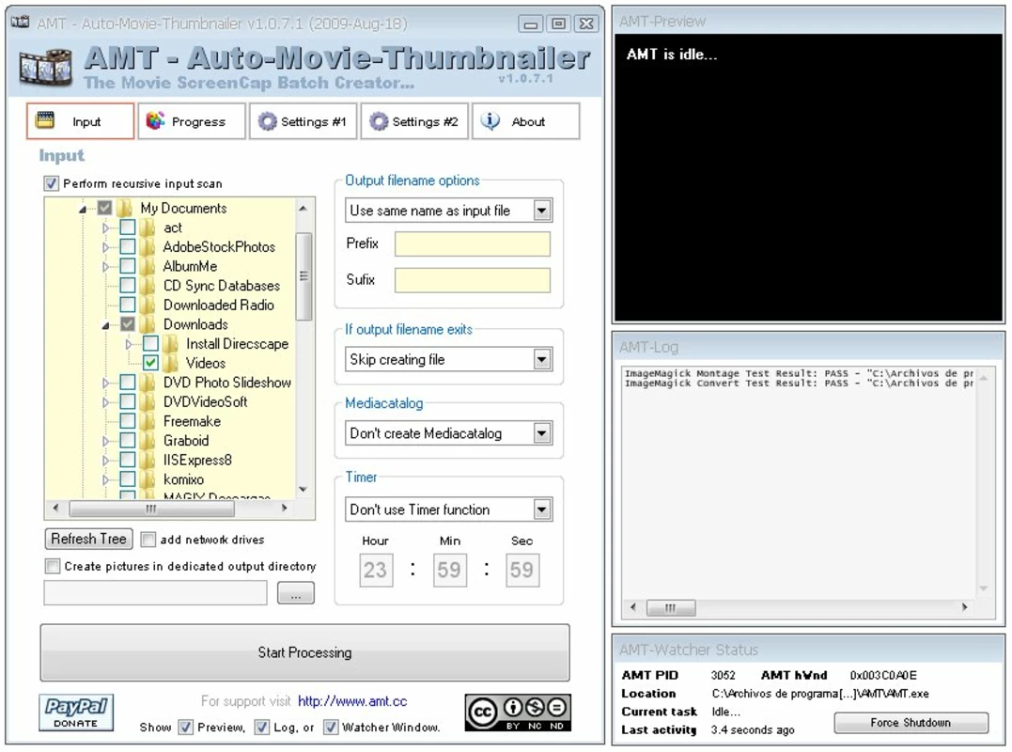Click the DVDVideoSoft folder icon
The height and width of the screenshot is (752, 1012).
[148, 401]
